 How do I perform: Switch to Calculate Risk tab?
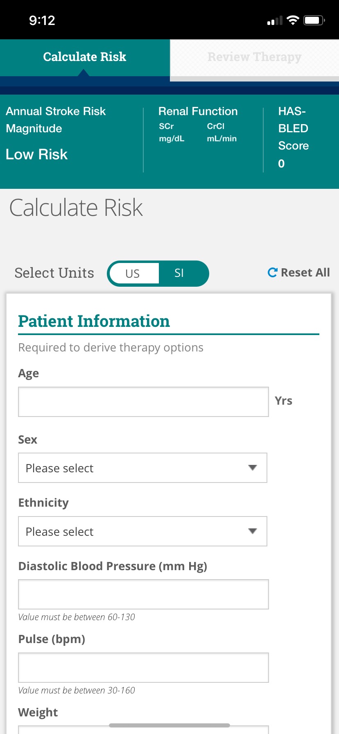[x=85, y=57]
